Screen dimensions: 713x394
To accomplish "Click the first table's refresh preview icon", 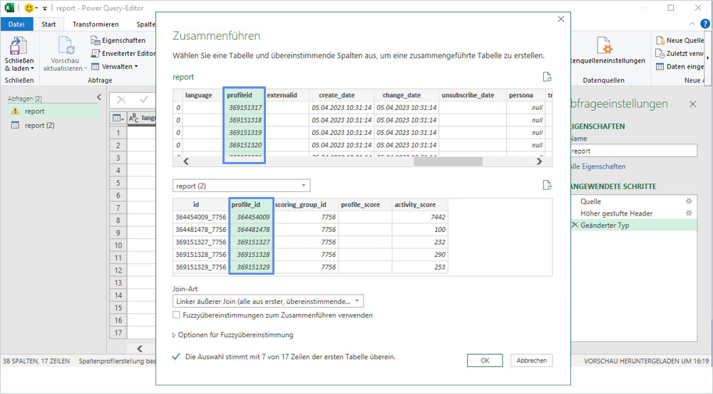I will [x=547, y=77].
